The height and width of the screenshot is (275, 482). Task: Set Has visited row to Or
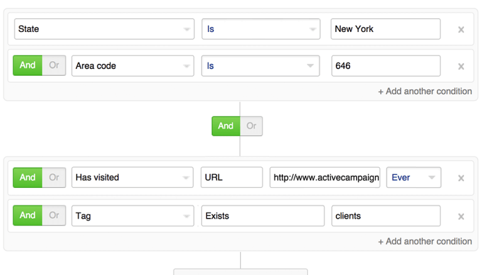pyautogui.click(x=54, y=177)
